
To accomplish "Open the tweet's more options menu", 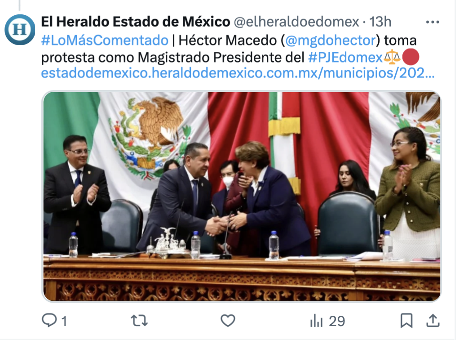I will pyautogui.click(x=433, y=22).
